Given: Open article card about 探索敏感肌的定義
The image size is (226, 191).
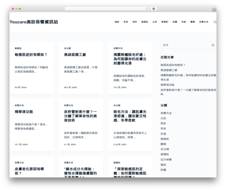Looking at the screenshot, I should point(130,172).
